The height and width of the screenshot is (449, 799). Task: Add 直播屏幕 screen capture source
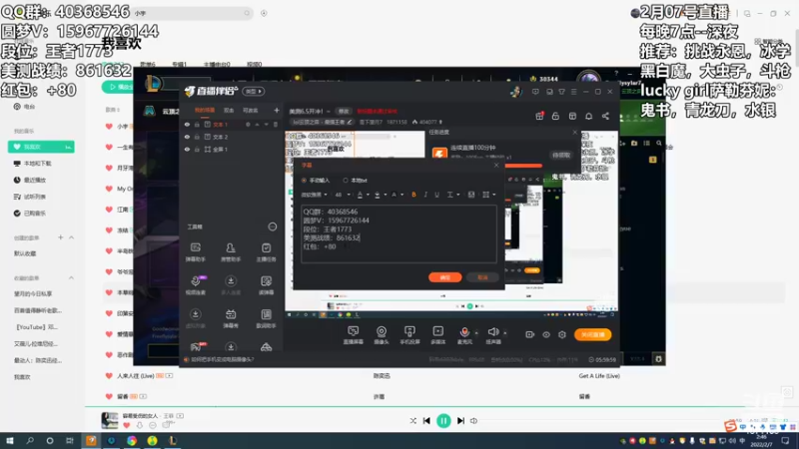point(354,335)
